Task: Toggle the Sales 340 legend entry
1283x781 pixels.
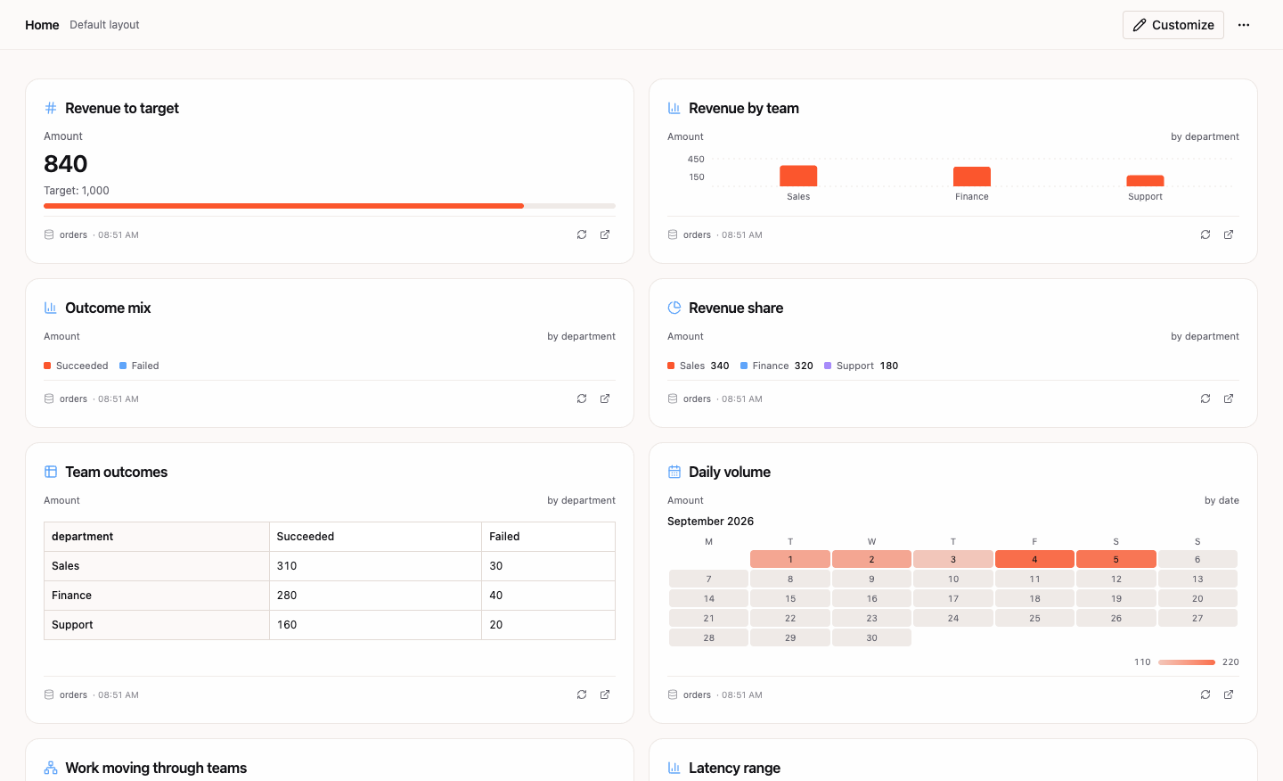Action: pyautogui.click(x=699, y=366)
